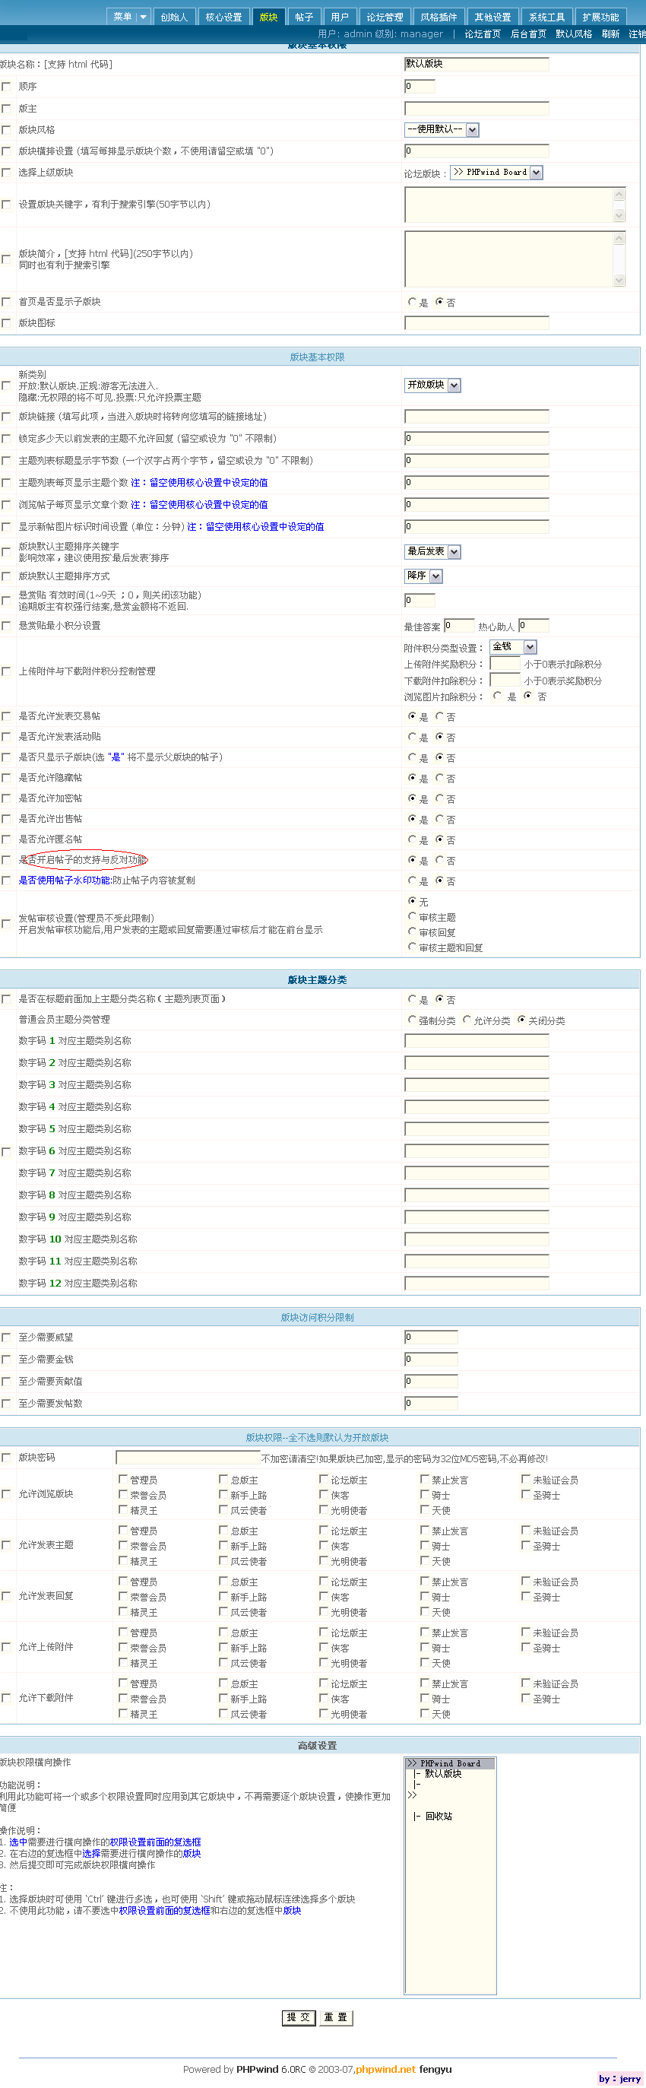Image resolution: width=646 pixels, height=2088 pixels.
Task: Select 默认版块 in the forum list box
Action: coord(443,1773)
